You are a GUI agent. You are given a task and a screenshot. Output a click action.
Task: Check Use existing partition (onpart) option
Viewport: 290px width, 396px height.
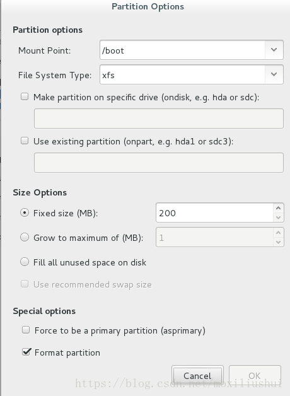coord(25,141)
